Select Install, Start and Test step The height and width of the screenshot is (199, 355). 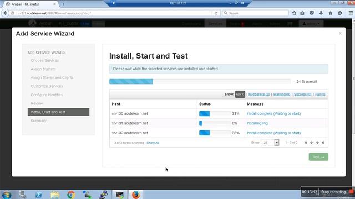coord(58,112)
